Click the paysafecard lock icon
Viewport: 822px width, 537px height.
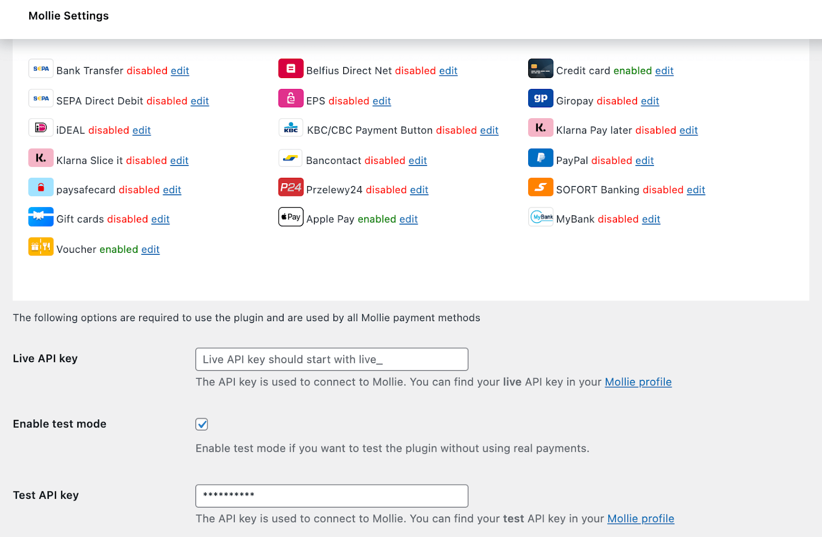41,188
